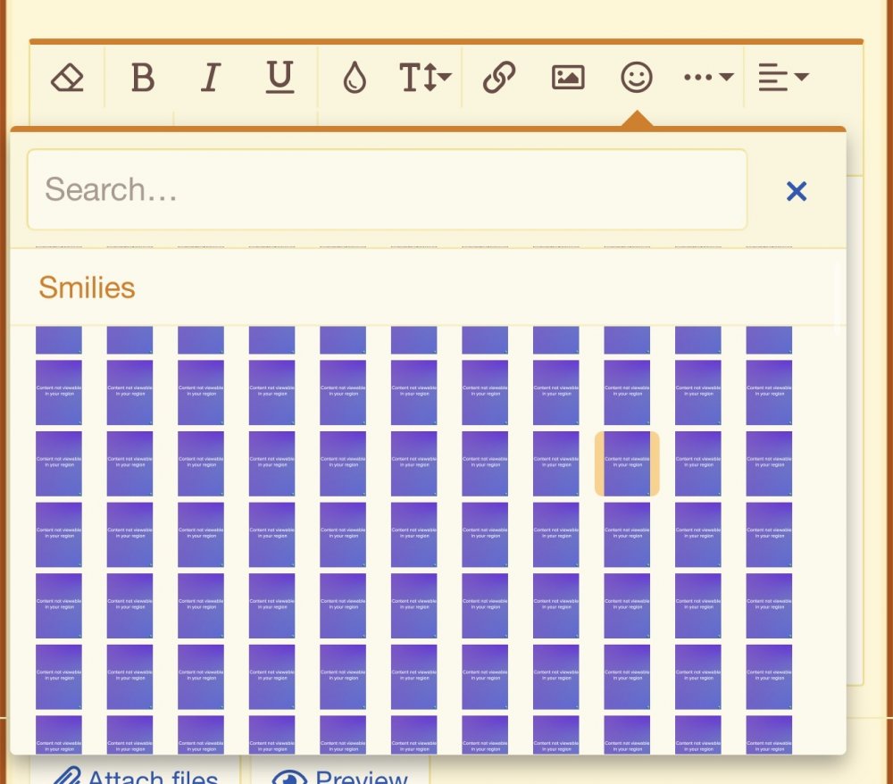Toggle underline formatting
Screen dimensions: 893x784
[x=280, y=77]
